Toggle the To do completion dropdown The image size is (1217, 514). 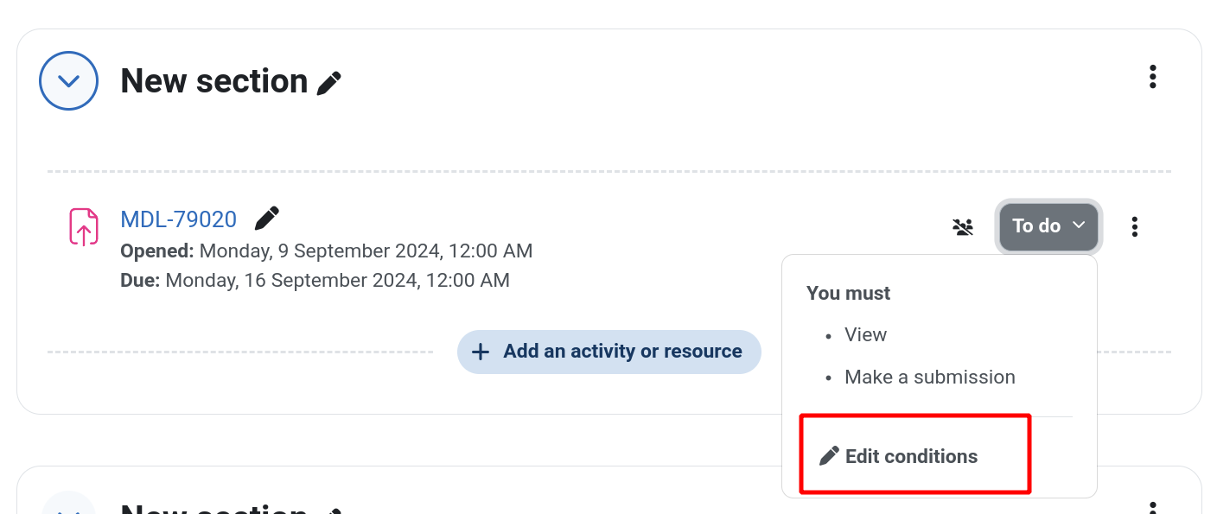pos(1048,226)
